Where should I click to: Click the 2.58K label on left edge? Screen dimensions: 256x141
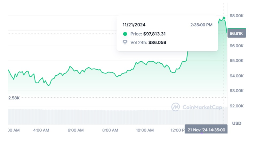[x=14, y=98]
